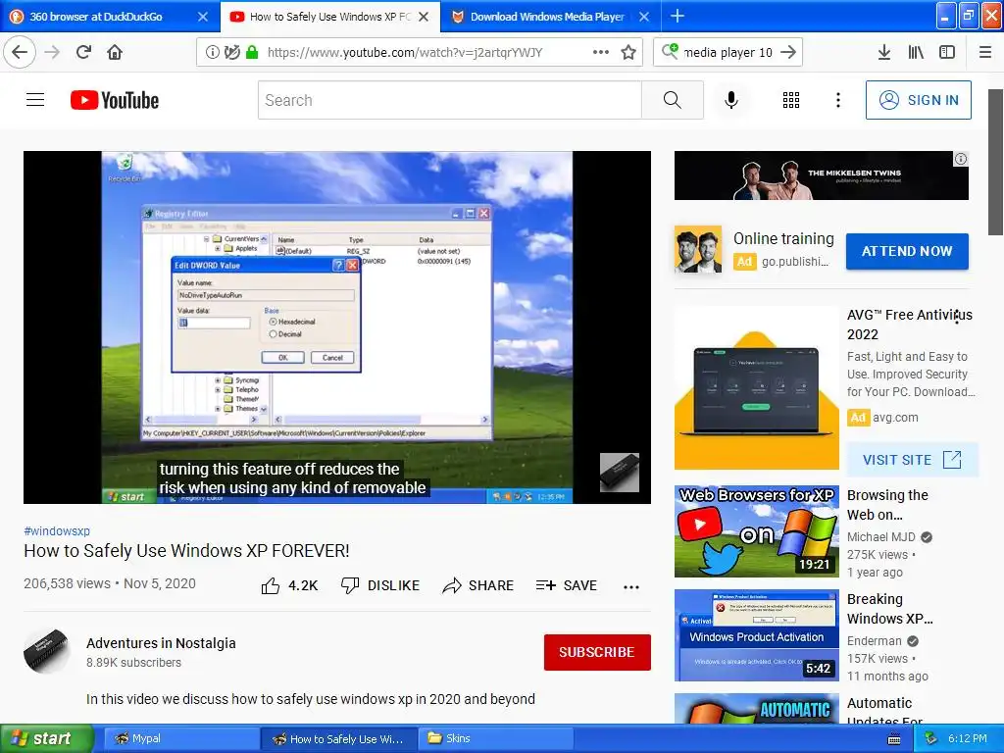Submit the search bar go arrow
The height and width of the screenshot is (753, 1004).
click(788, 53)
